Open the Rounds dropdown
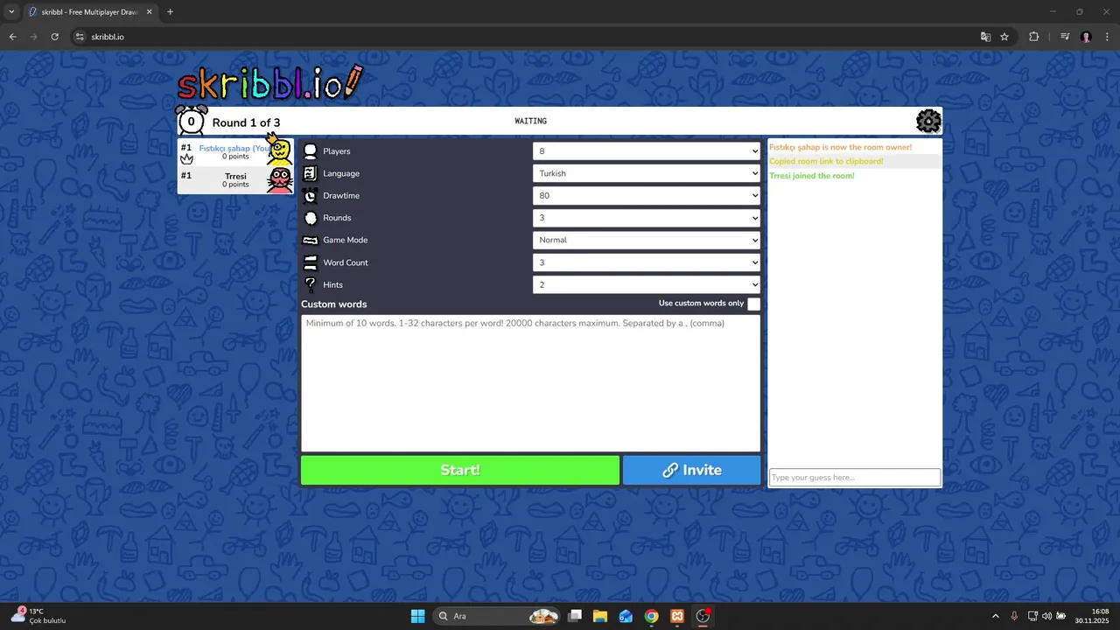The width and height of the screenshot is (1120, 630). (647, 218)
